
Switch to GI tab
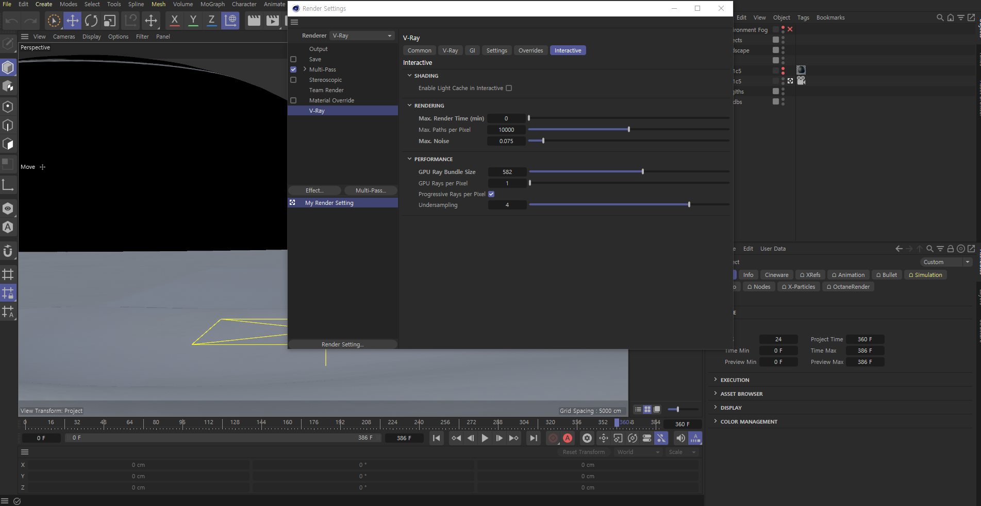[x=472, y=50]
